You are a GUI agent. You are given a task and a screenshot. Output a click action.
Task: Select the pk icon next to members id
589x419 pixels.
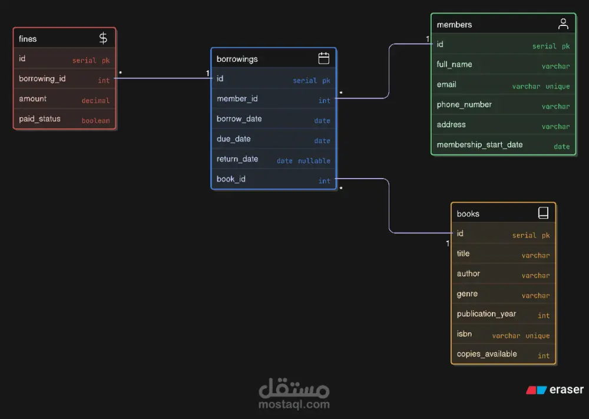[566, 46]
